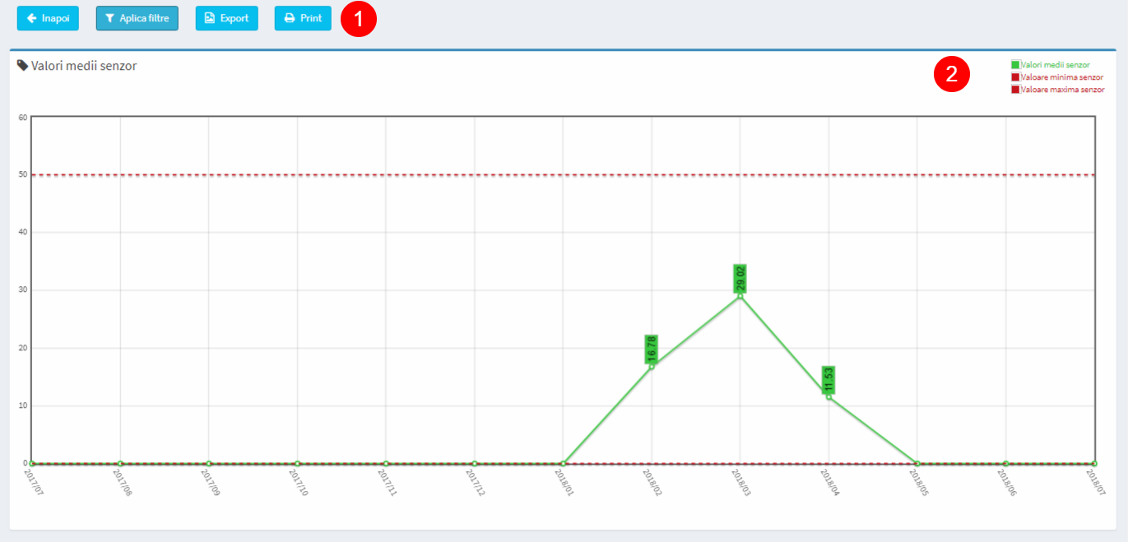Image resolution: width=1128 pixels, height=542 pixels.
Task: Toggle the Valoare maxima senzor legend label
Action: pos(1063,89)
